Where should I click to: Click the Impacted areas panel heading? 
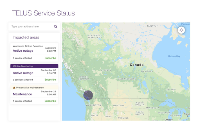click(26, 38)
